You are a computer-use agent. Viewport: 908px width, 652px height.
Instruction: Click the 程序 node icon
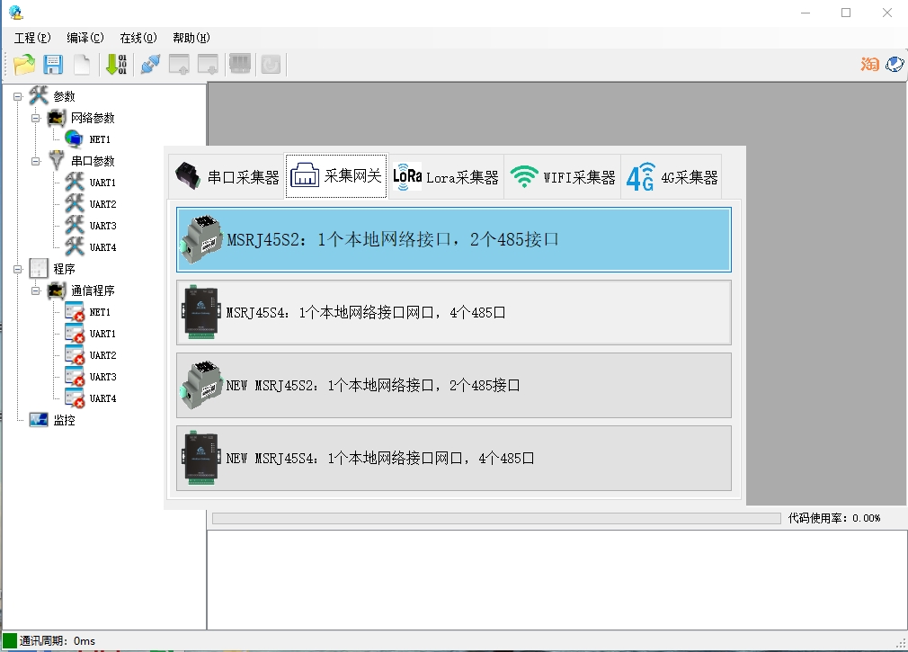(x=39, y=268)
